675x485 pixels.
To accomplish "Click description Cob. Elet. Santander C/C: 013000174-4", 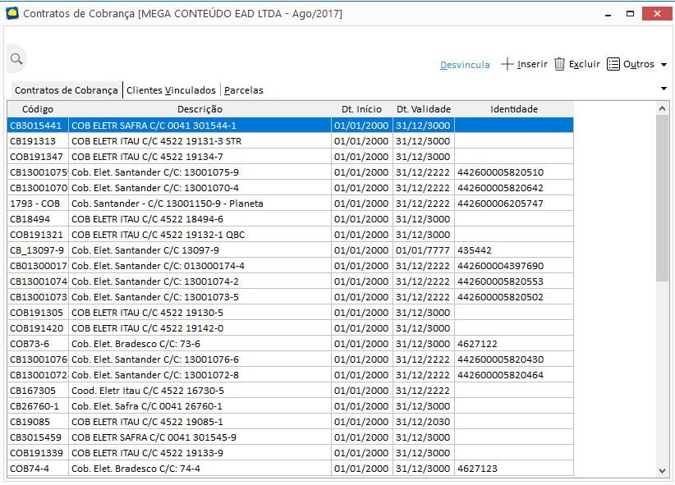I will coord(158,266).
